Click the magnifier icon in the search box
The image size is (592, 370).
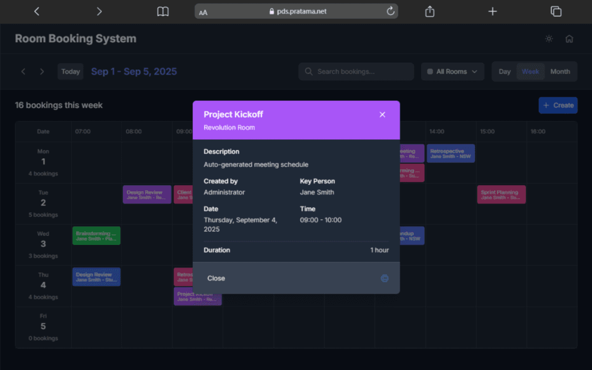[309, 71]
